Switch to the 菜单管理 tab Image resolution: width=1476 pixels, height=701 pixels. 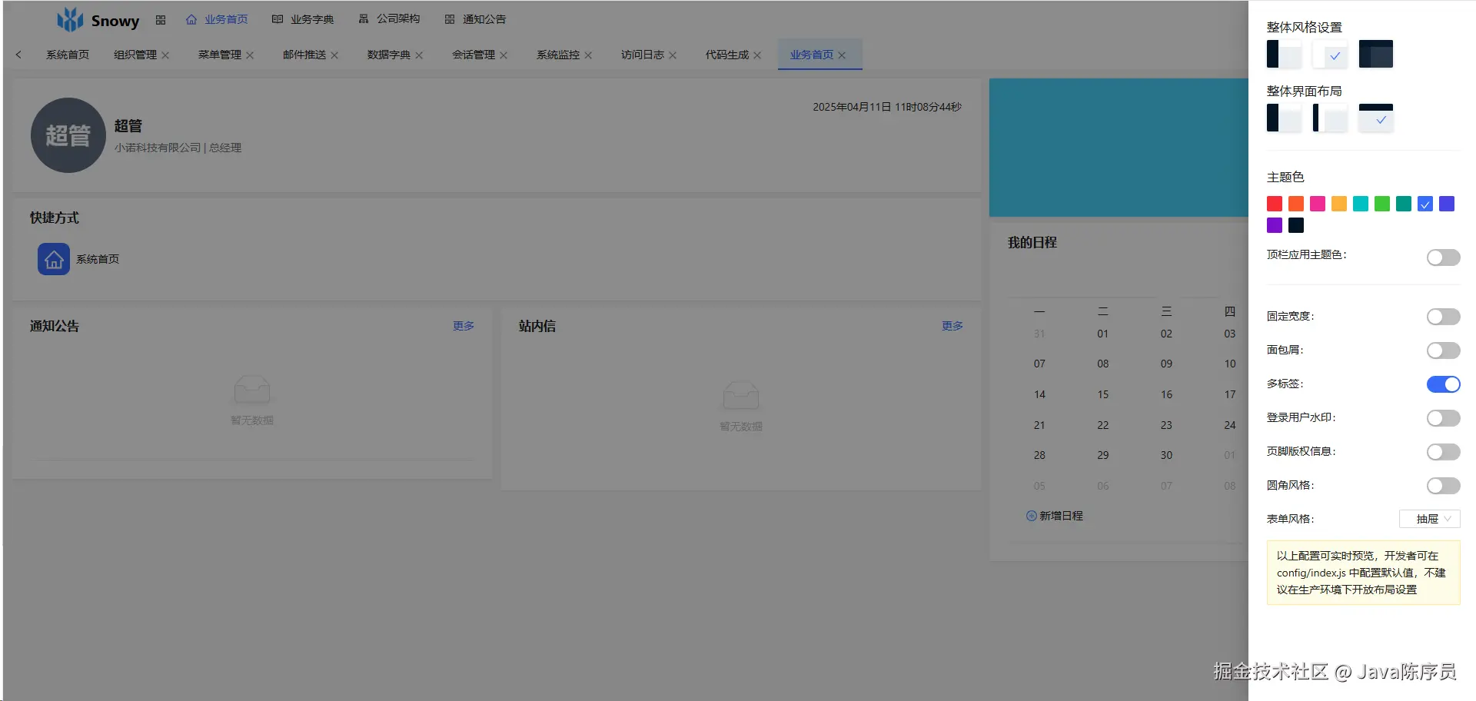pos(220,55)
